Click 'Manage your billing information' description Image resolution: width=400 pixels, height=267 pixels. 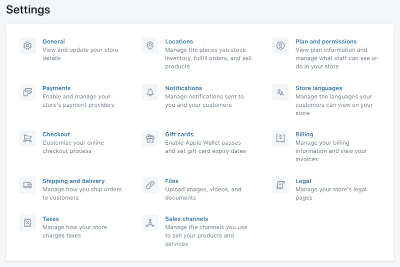pos(331,151)
